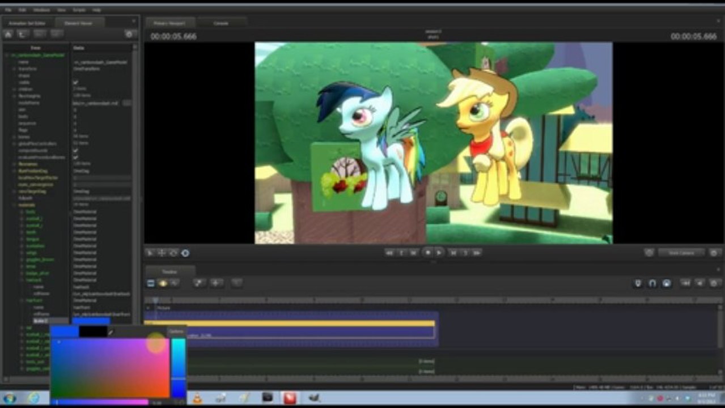Click the home icon in Element Viewer toolbar

tap(9, 35)
